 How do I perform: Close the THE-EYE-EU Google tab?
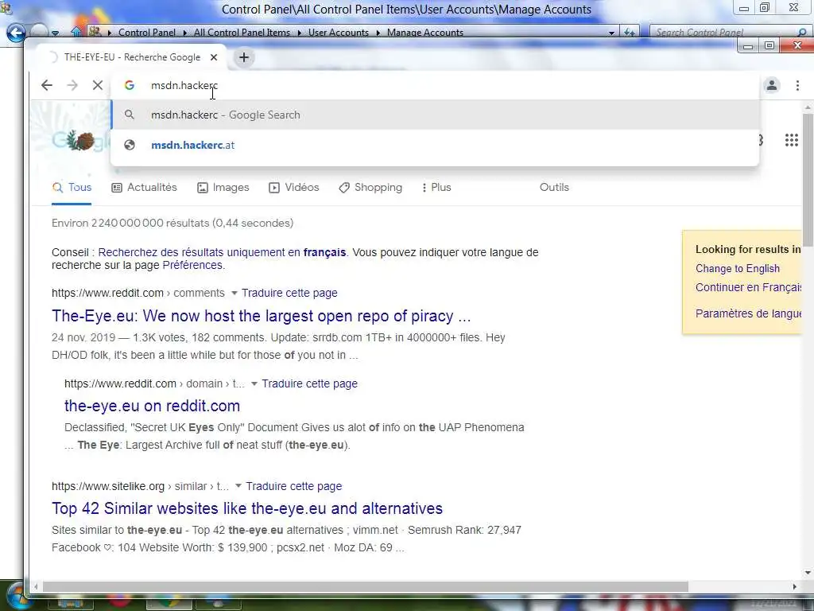coord(214,57)
